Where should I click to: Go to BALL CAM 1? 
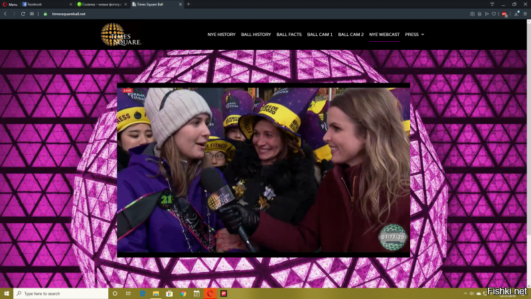320,35
